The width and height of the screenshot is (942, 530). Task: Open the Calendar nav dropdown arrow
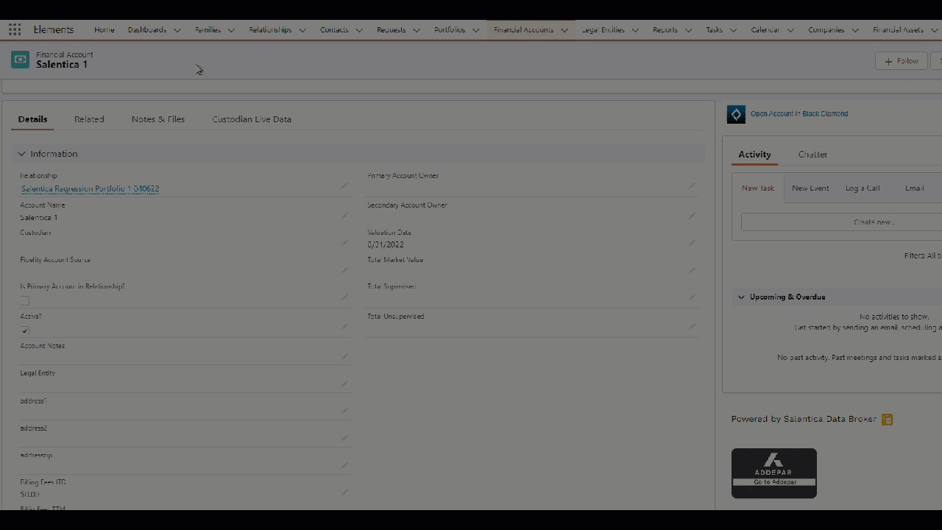790,30
